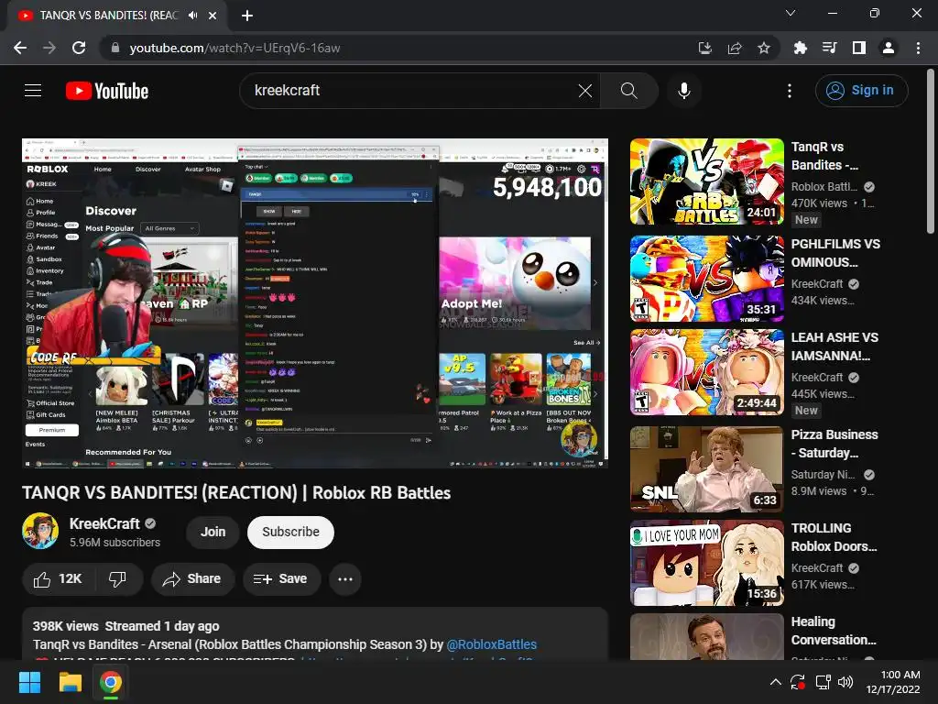Screen dimensions: 938x704
Task: Dislike the video with thumbs down
Action: pos(118,579)
